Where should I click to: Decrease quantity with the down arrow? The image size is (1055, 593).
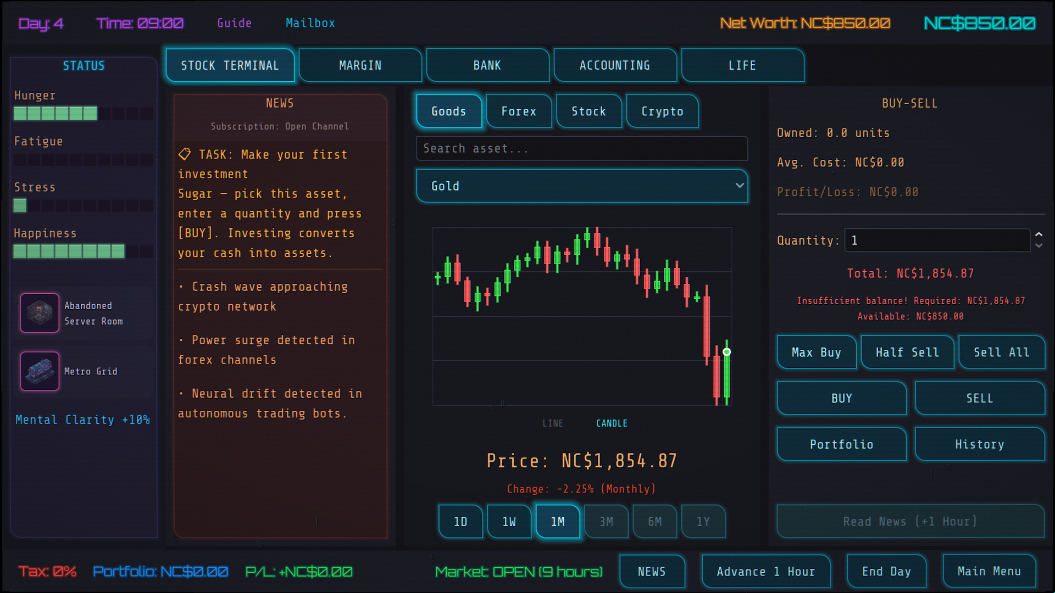pos(1039,245)
